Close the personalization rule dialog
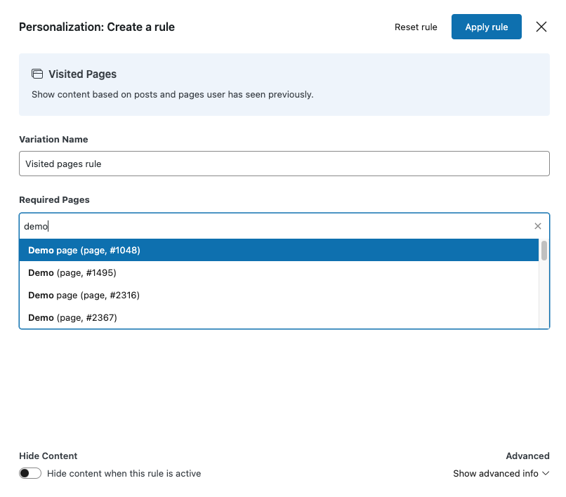 click(x=541, y=27)
